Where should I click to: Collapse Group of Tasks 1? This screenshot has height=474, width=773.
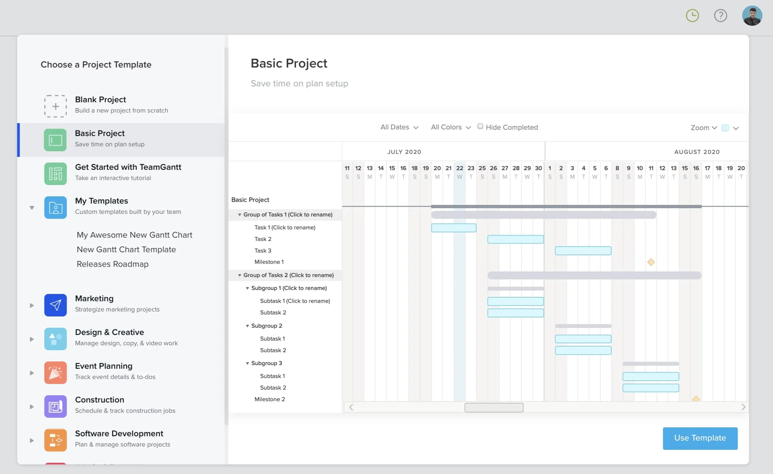[x=240, y=214]
